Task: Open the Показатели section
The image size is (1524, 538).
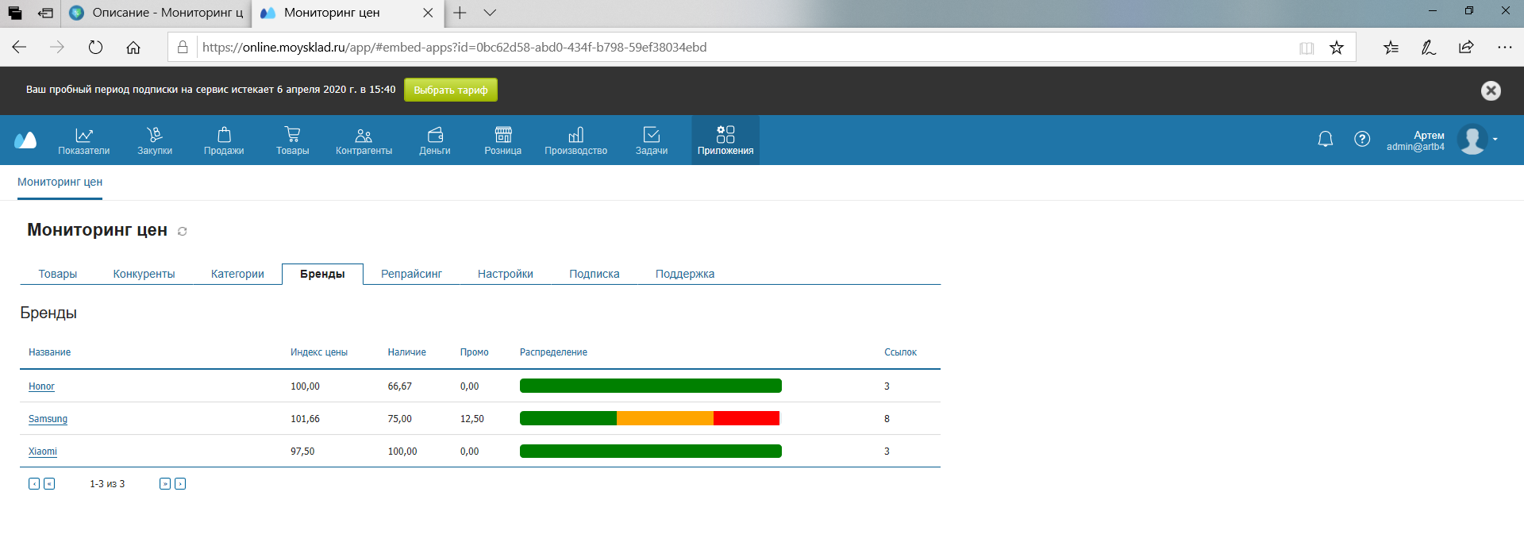Action: (x=84, y=140)
